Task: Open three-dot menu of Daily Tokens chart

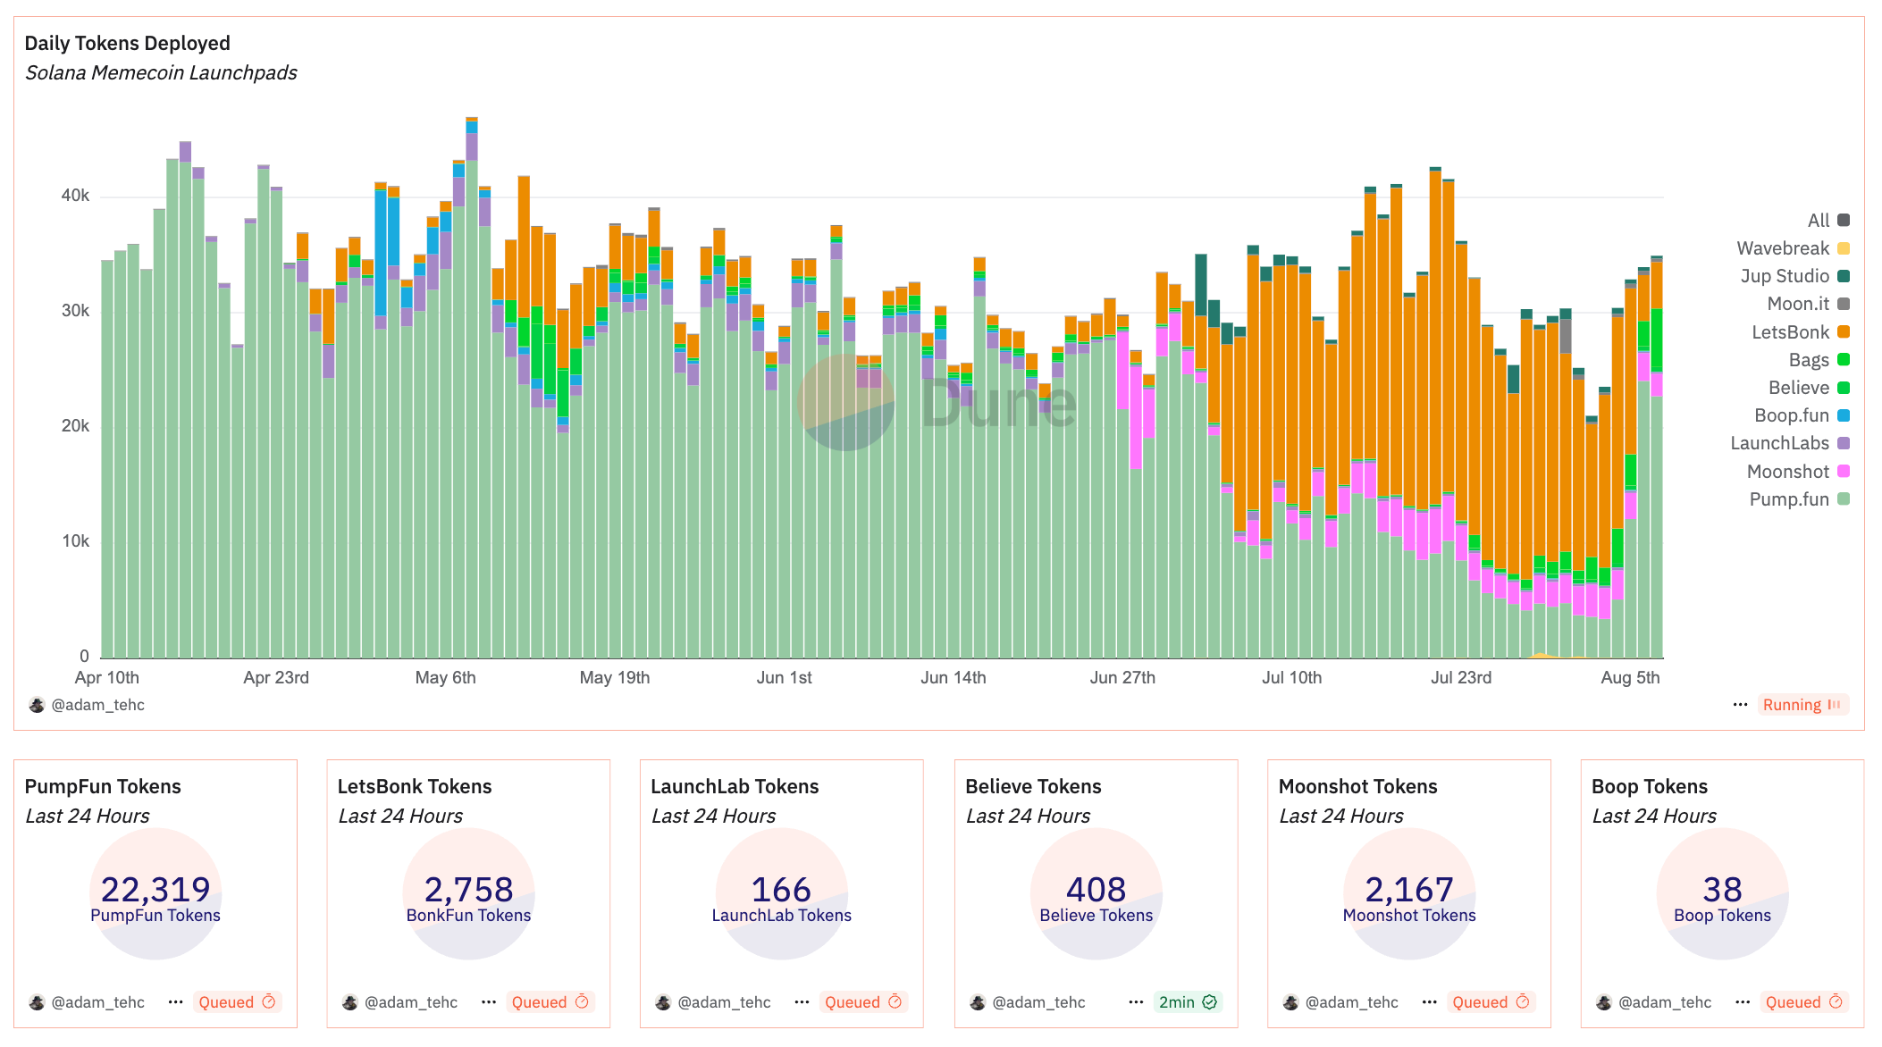Action: click(x=1740, y=705)
